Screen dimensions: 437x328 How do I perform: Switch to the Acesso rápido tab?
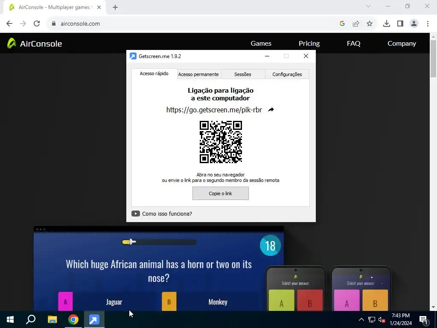(x=154, y=73)
